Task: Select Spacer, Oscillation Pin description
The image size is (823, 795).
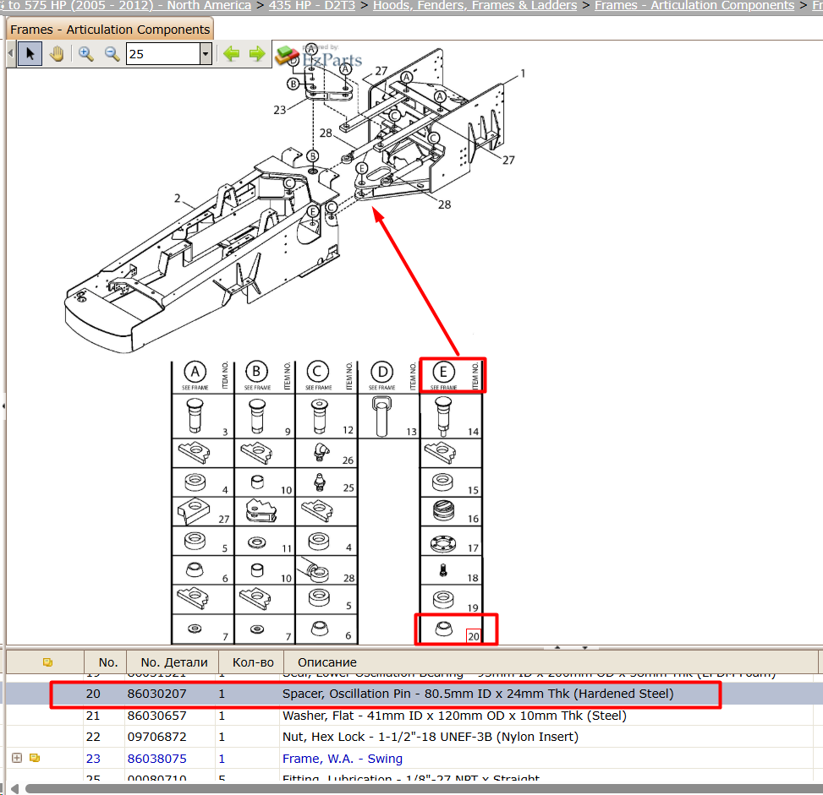Action: (478, 694)
